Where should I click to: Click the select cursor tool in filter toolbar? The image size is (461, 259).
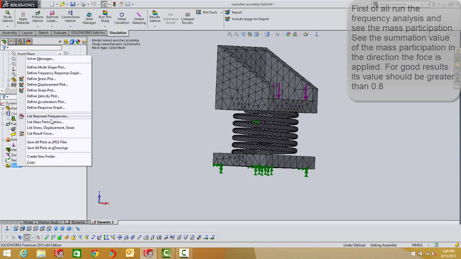tap(27, 237)
